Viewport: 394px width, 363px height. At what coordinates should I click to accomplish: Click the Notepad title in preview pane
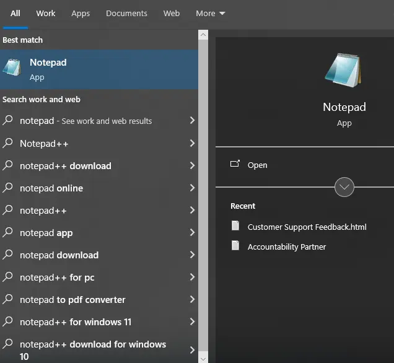click(x=344, y=107)
